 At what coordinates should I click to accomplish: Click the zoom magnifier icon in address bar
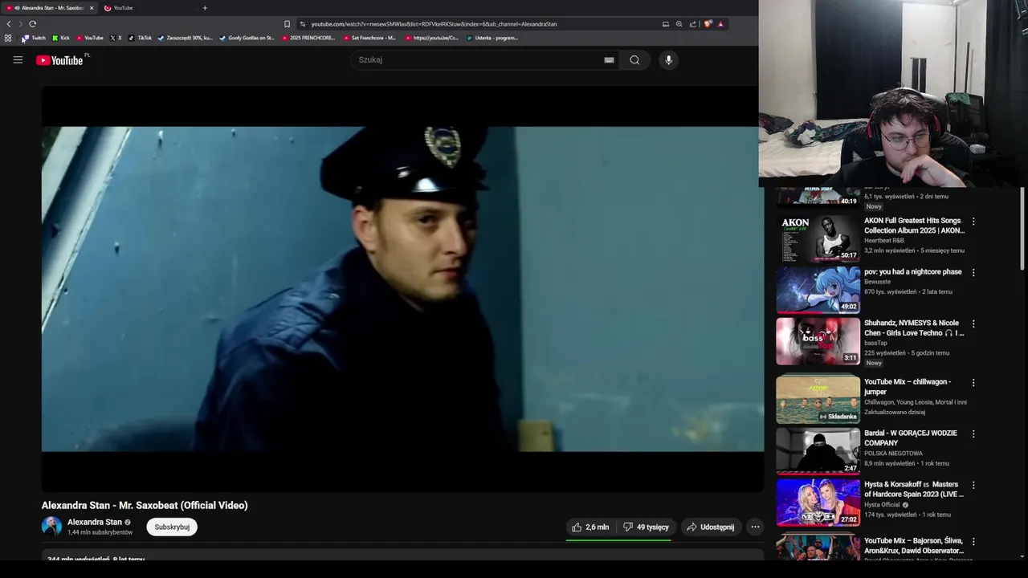pos(679,24)
